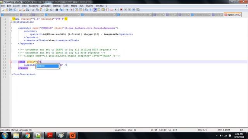Screen dimensions: 248x139
Task: Open File Explorer from the taskbar
Action: pyautogui.click(x=16, y=136)
